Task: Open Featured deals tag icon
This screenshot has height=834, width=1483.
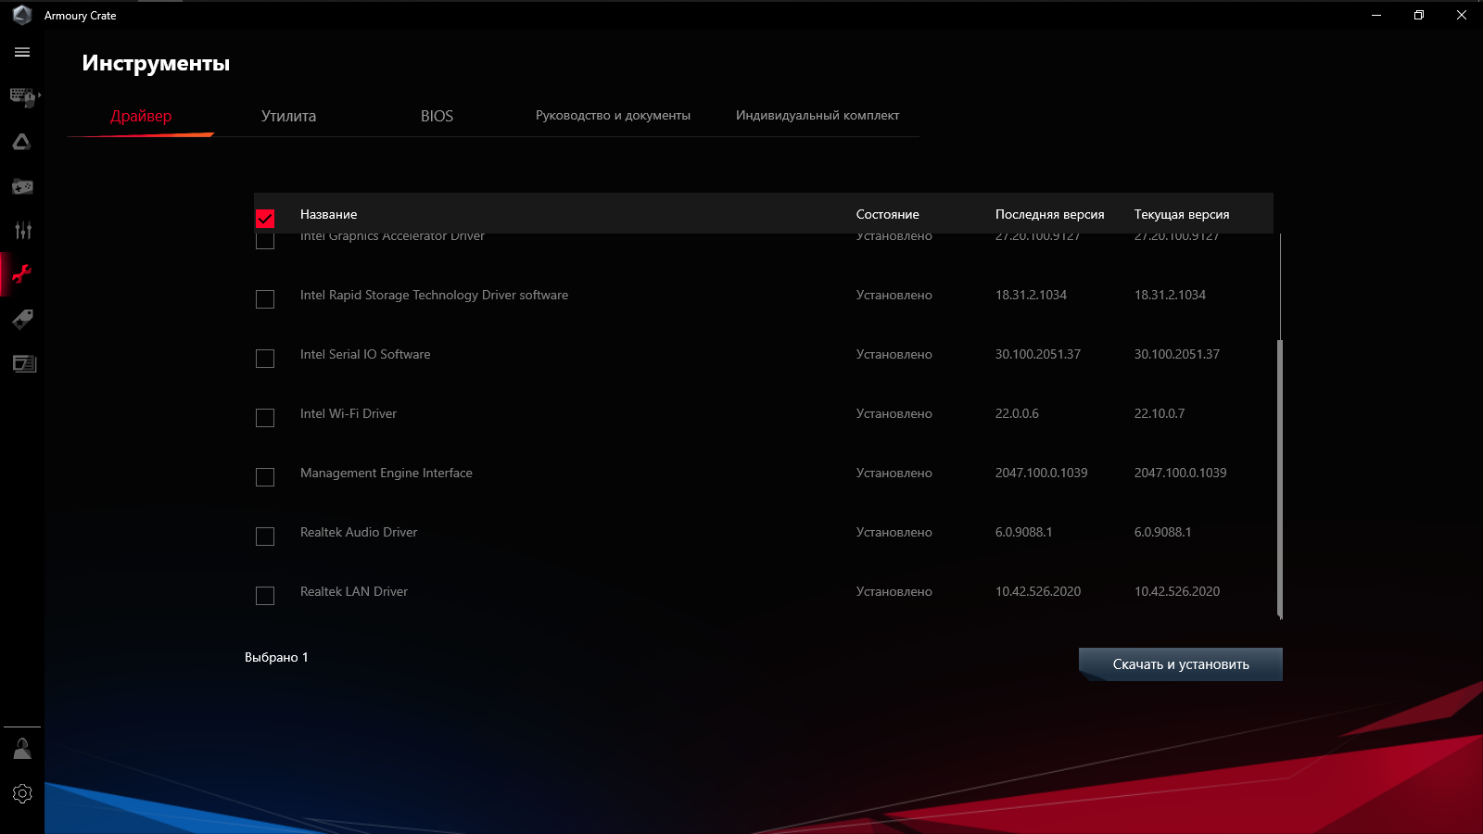Action: click(22, 319)
